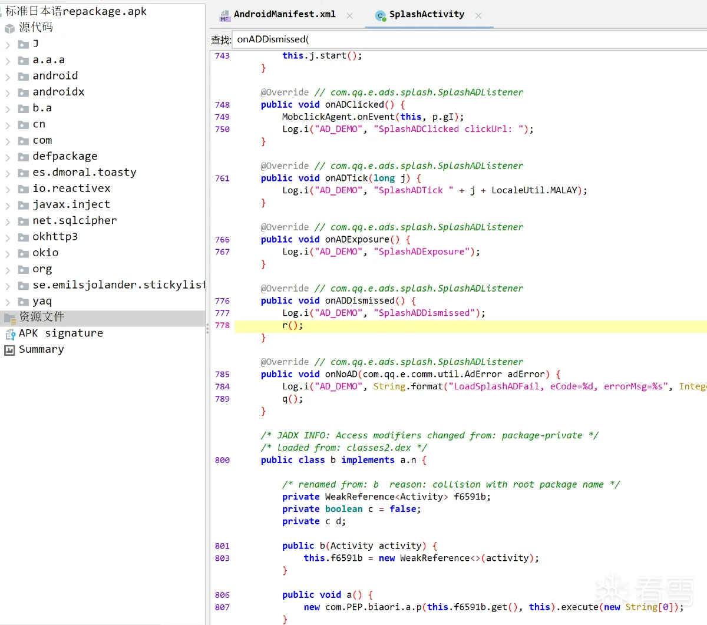Click the SplashActivity tab class icon
Screen dimensions: 707x625
(x=381, y=16)
